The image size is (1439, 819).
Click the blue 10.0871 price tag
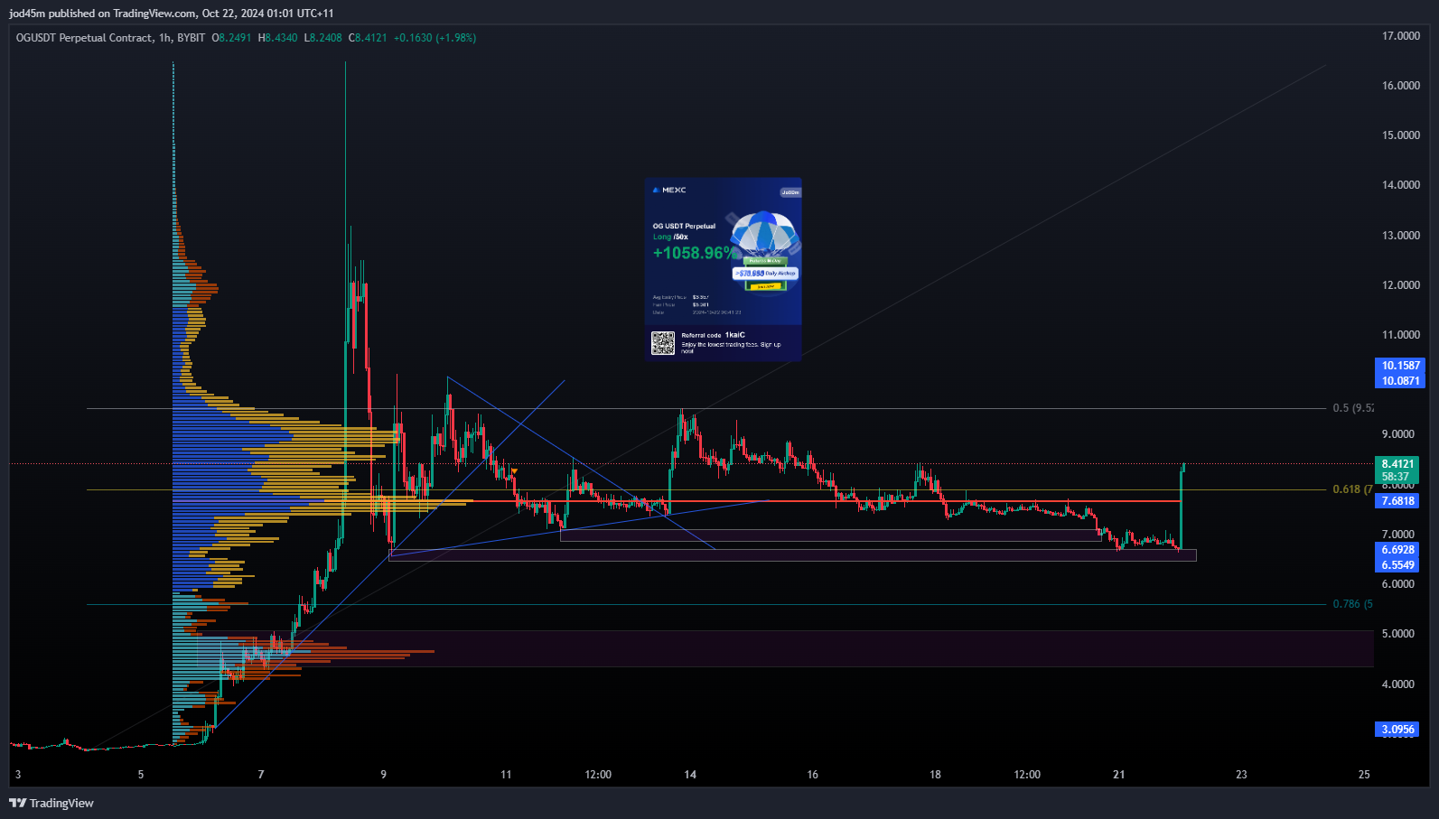(x=1400, y=380)
